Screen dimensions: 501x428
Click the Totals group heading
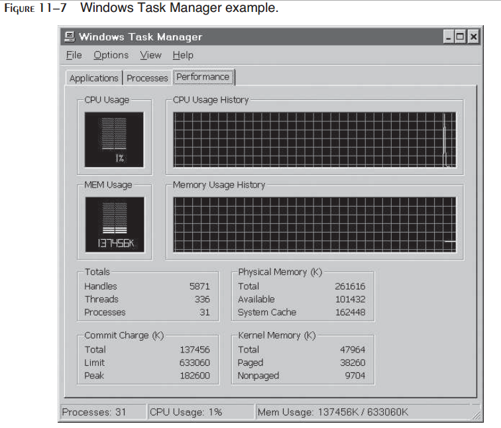pos(97,272)
